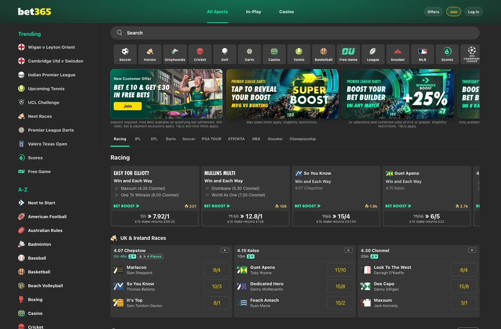
Task: Click the Beach Volleyball sidebar icon
Action: 21,286
